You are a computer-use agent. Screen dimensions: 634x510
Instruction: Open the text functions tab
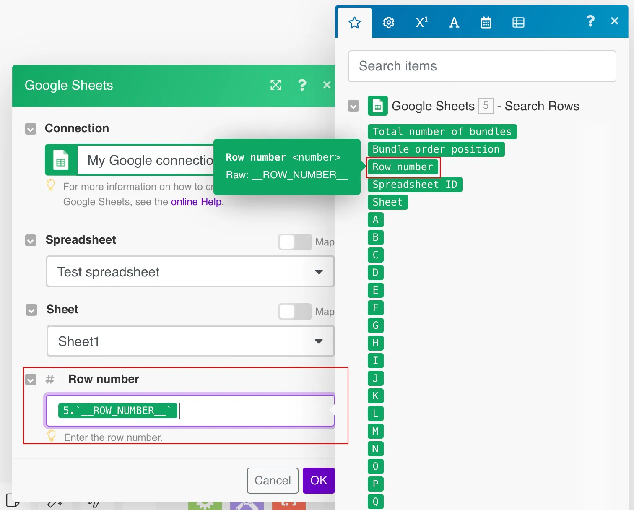coord(454,23)
